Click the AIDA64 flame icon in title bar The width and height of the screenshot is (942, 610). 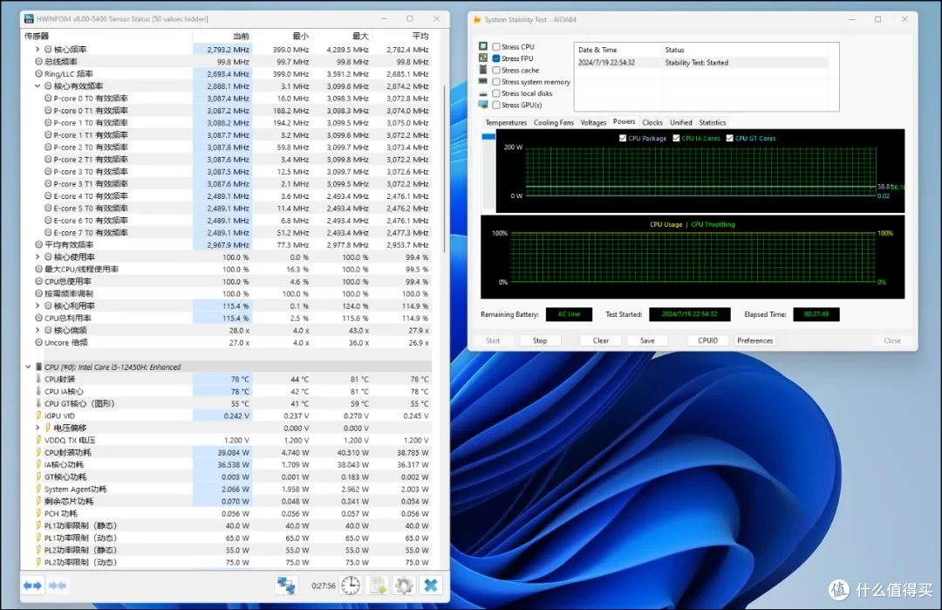pyautogui.click(x=477, y=19)
